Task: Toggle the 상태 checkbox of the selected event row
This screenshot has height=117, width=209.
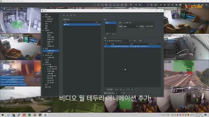Action: (98, 25)
